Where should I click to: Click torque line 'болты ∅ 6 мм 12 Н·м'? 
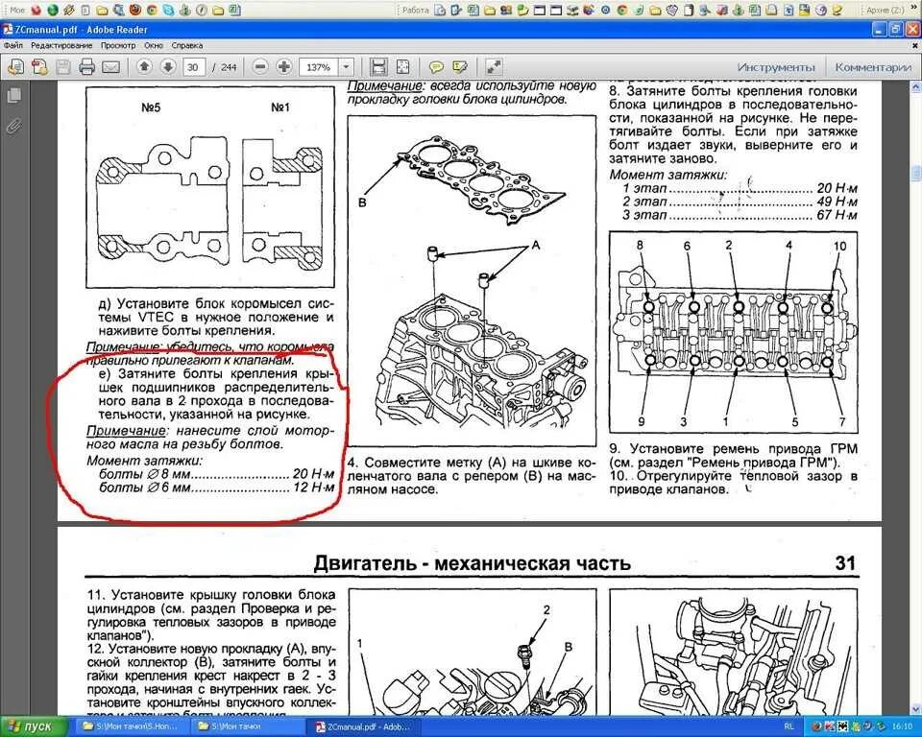(216, 487)
